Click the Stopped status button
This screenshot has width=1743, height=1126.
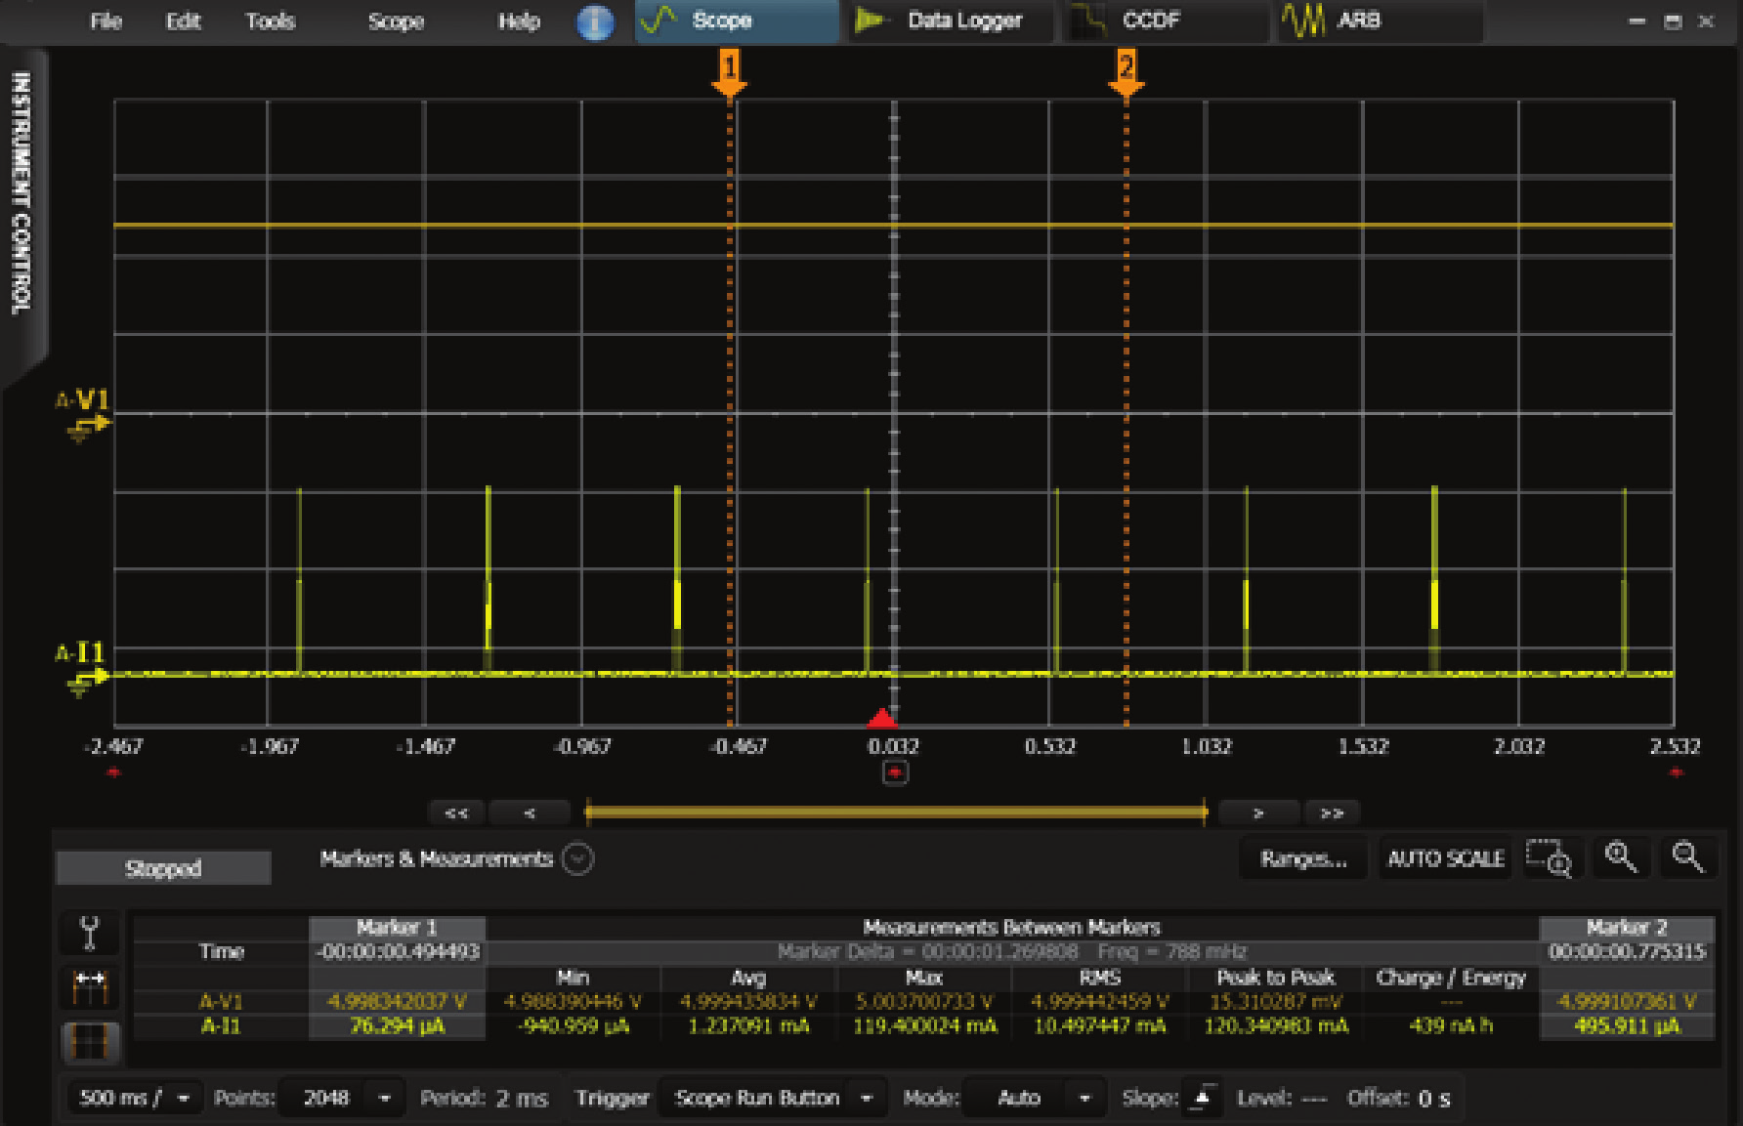(x=163, y=867)
